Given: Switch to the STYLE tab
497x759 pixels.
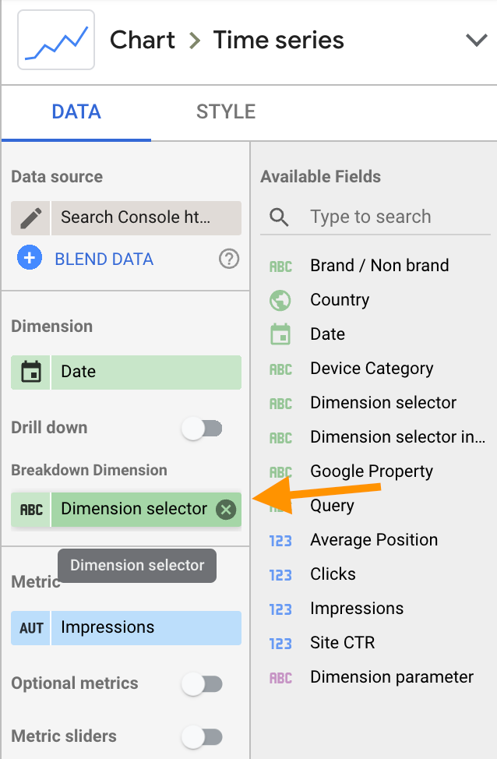Looking at the screenshot, I should (x=226, y=111).
